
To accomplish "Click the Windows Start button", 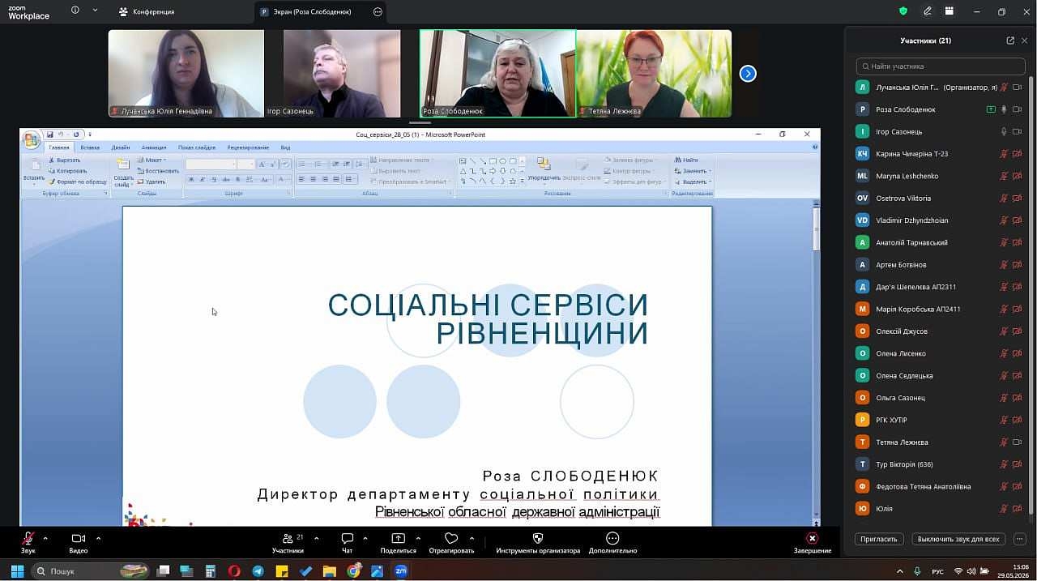I will pyautogui.click(x=17, y=571).
